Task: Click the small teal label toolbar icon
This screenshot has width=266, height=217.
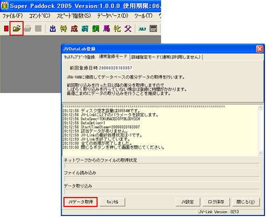Action: [142, 29]
